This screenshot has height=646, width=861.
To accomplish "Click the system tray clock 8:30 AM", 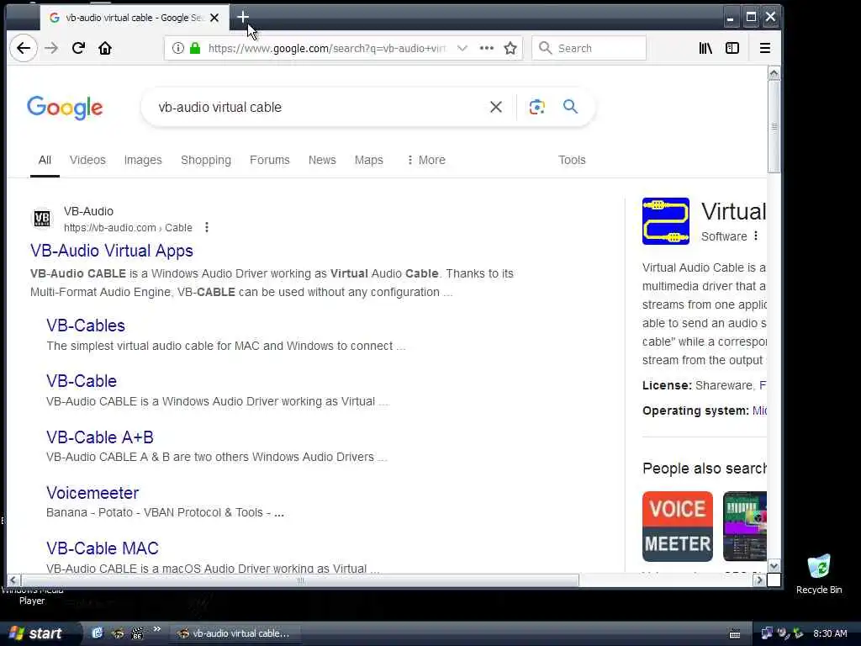I will pyautogui.click(x=830, y=633).
